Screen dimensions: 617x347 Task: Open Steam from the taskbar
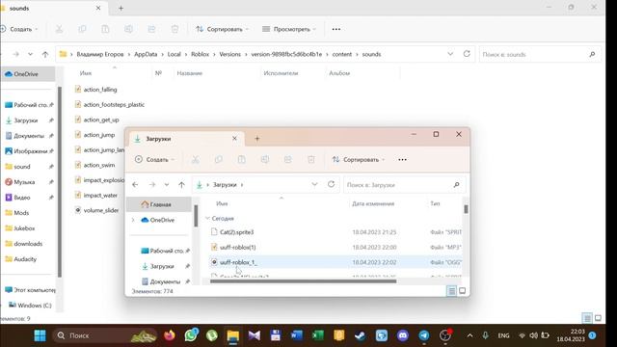[x=360, y=335]
